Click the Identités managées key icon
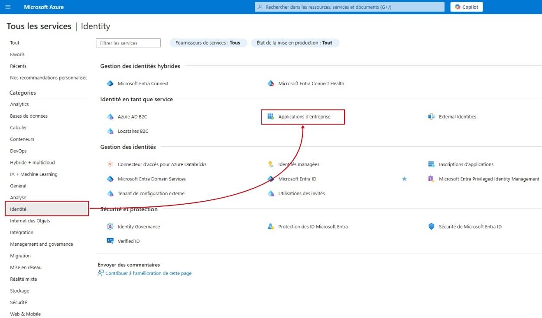The height and width of the screenshot is (318, 542). pos(271,164)
